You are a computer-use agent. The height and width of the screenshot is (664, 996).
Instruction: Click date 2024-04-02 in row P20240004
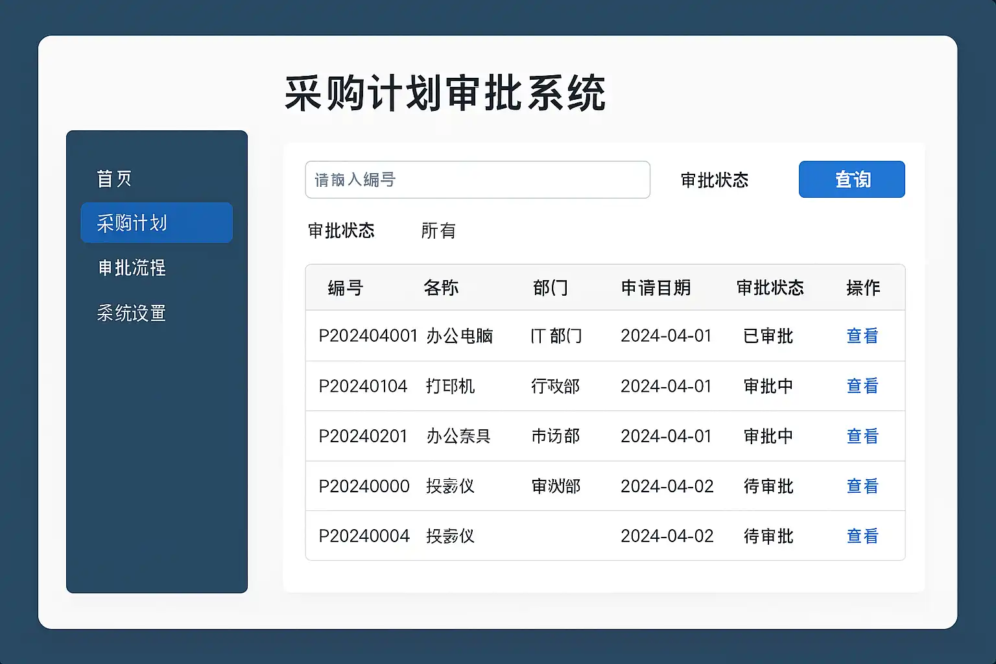click(x=667, y=536)
